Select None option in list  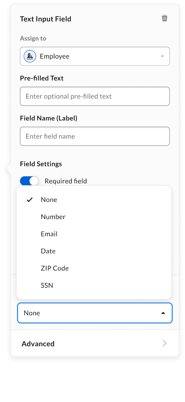click(49, 200)
